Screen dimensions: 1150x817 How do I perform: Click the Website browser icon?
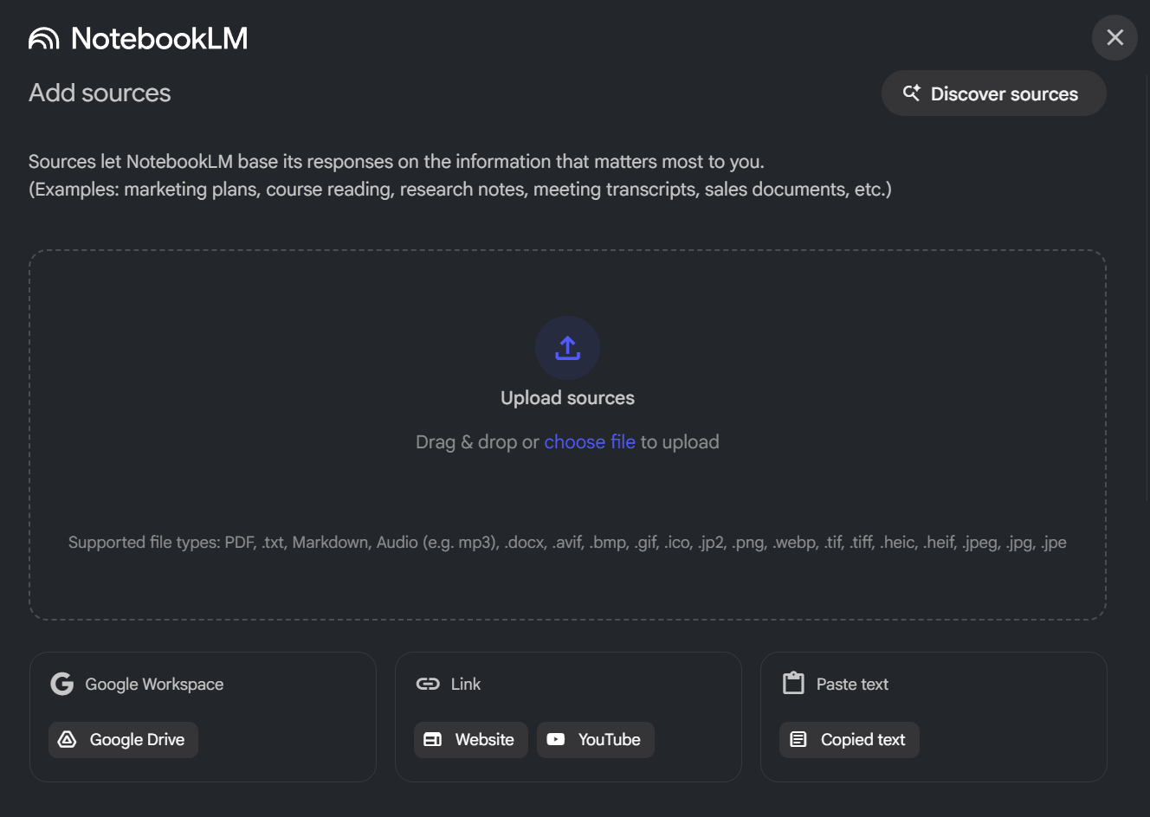[433, 740]
